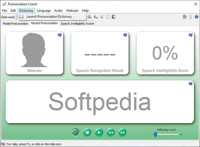Click the speaker add toolbar icon
The image size is (200, 147).
click(x=96, y=17)
